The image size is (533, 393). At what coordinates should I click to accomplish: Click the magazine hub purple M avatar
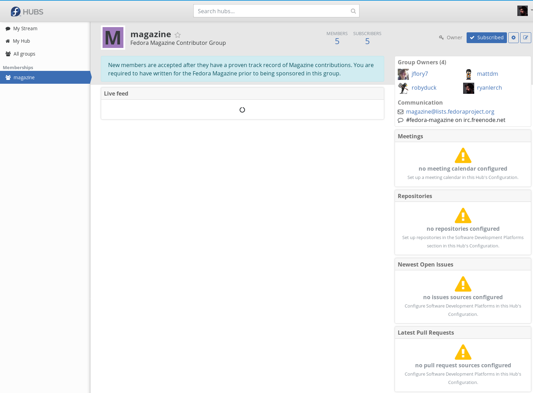coord(113,38)
